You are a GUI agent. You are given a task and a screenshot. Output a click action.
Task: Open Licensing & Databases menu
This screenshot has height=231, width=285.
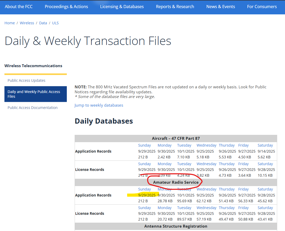tap(122, 7)
